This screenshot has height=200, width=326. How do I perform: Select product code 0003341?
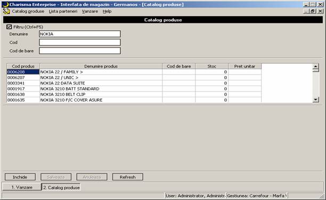click(23, 83)
